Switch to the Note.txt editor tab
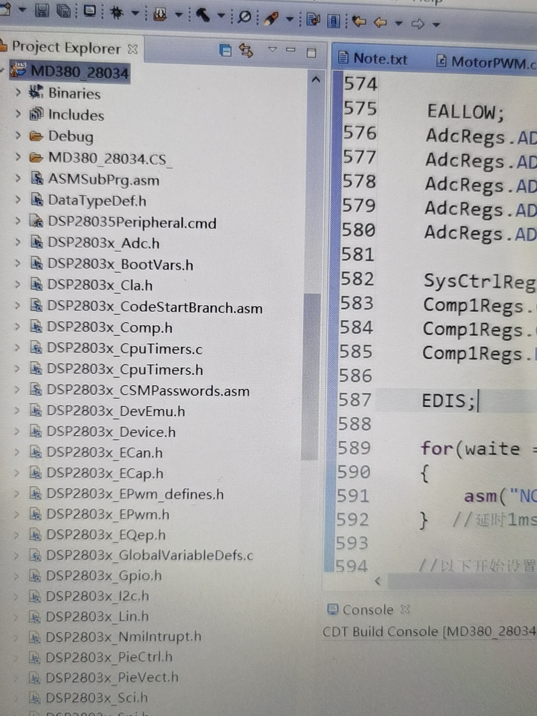Image resolution: width=537 pixels, height=716 pixels. click(380, 59)
